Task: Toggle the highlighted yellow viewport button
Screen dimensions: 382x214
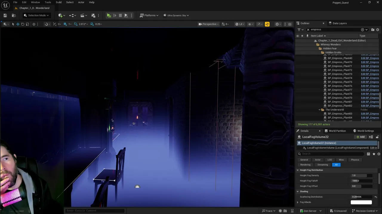Action: 267,24
